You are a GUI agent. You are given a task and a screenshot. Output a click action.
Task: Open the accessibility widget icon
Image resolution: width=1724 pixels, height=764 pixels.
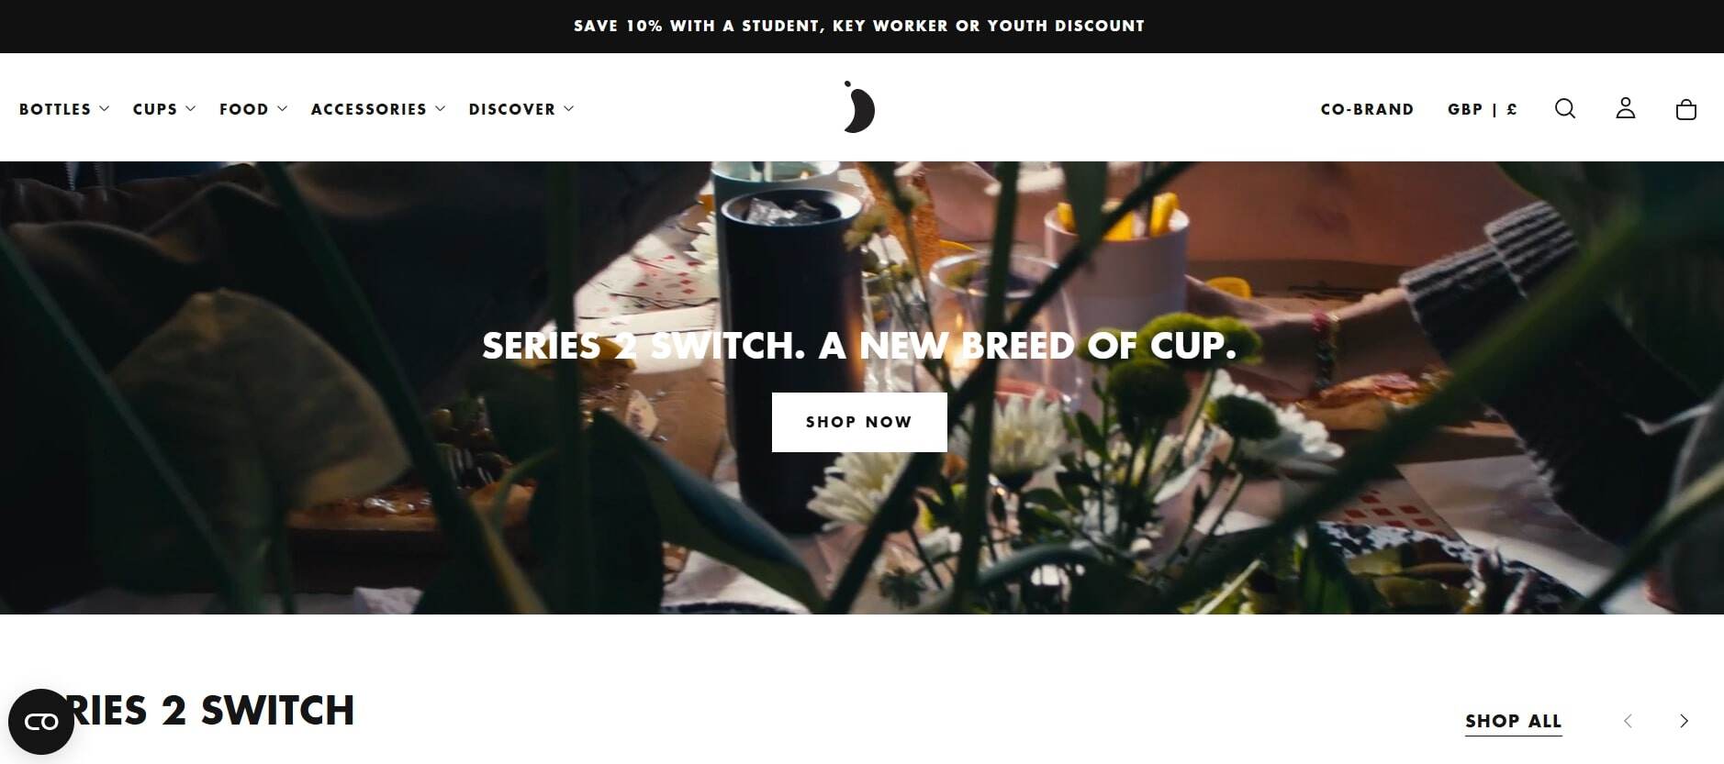pos(41,722)
